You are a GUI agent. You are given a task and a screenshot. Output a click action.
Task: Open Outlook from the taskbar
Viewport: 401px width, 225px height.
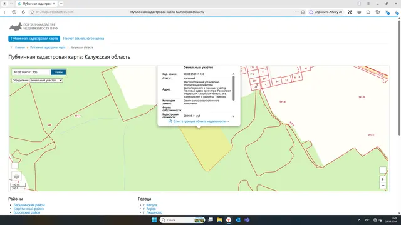(238, 220)
